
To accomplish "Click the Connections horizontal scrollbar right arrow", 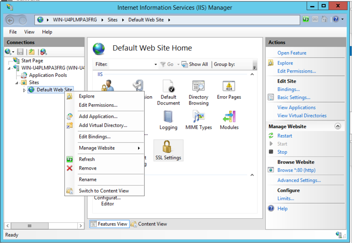I will click(x=81, y=226).
